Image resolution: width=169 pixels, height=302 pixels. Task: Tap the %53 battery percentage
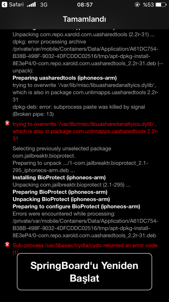coord(148,5)
